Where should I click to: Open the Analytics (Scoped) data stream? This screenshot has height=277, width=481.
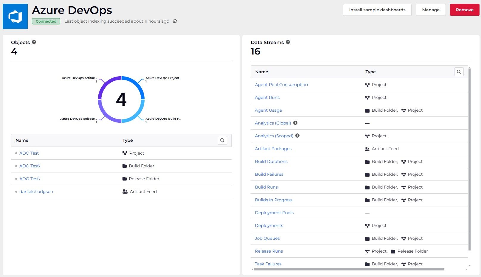point(274,136)
